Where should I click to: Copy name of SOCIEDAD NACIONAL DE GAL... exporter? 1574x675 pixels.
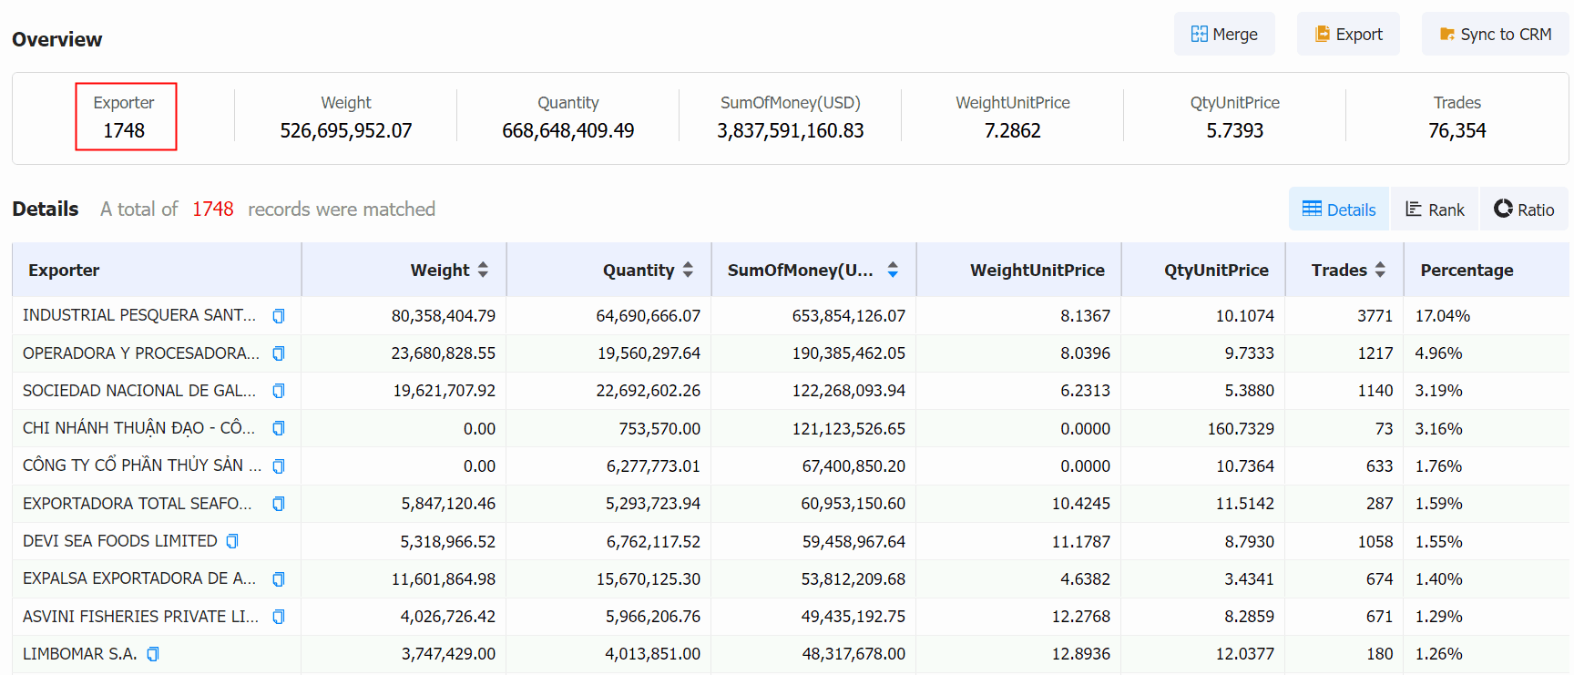279,391
